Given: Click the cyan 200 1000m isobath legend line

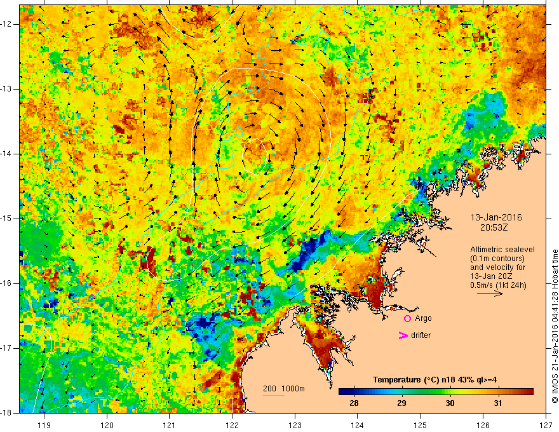Looking at the screenshot, I should click(x=274, y=395).
